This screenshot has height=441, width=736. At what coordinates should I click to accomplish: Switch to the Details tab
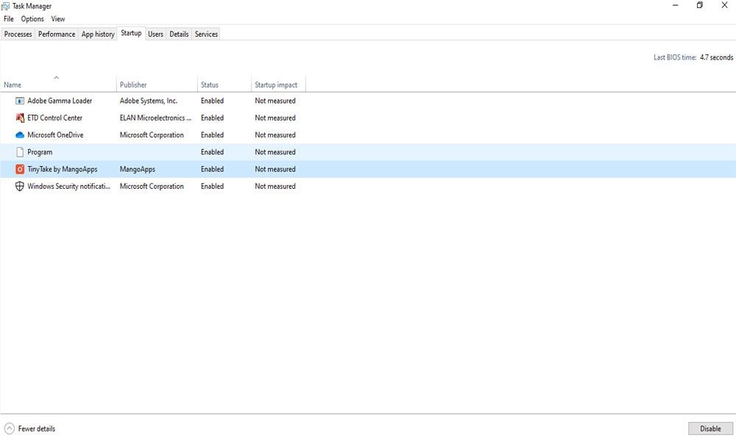click(x=179, y=35)
